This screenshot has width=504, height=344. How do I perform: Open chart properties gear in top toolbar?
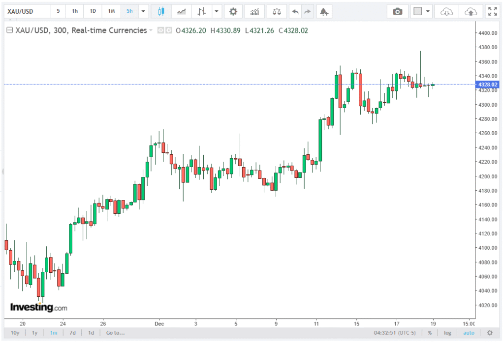(x=233, y=11)
